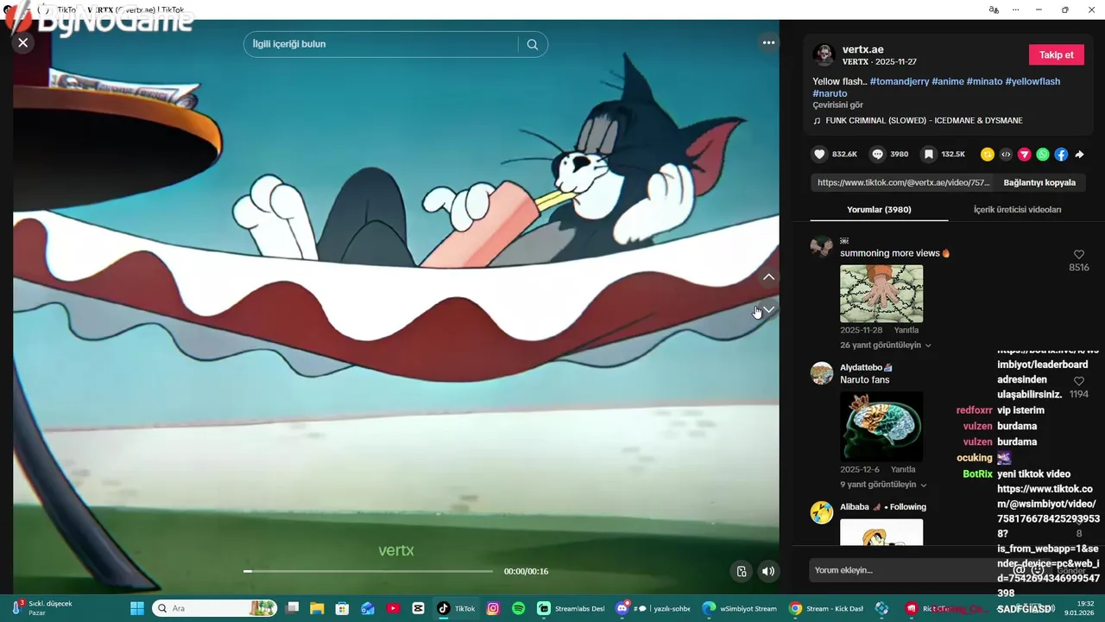The image size is (1105, 622).
Task: Switch to the Yorumlar (3980) tab
Action: point(879,209)
